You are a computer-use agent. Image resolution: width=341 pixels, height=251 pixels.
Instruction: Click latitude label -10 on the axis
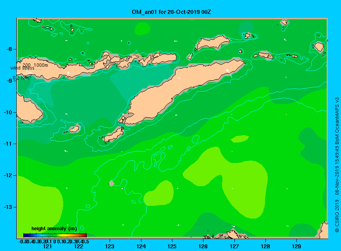[x=8, y=112]
